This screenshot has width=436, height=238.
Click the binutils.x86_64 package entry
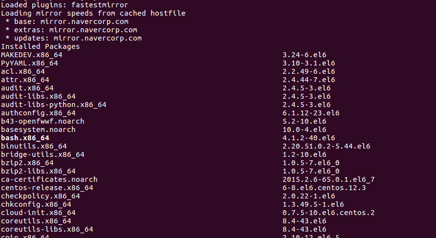[x=34, y=146]
